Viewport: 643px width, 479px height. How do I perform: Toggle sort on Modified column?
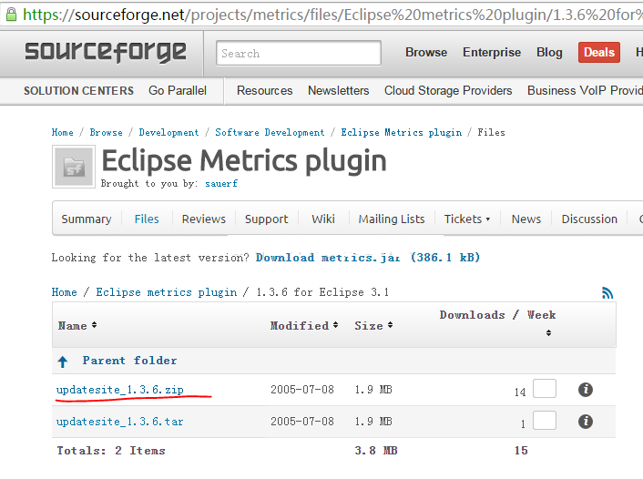pos(335,325)
